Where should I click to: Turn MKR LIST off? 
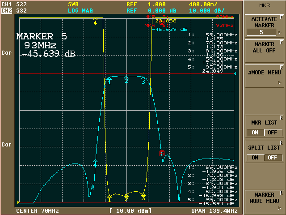pos(272,132)
